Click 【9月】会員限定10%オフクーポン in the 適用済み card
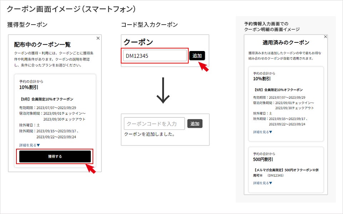Image resolution: width=343 pixels, height=214 pixels. pos(278,90)
